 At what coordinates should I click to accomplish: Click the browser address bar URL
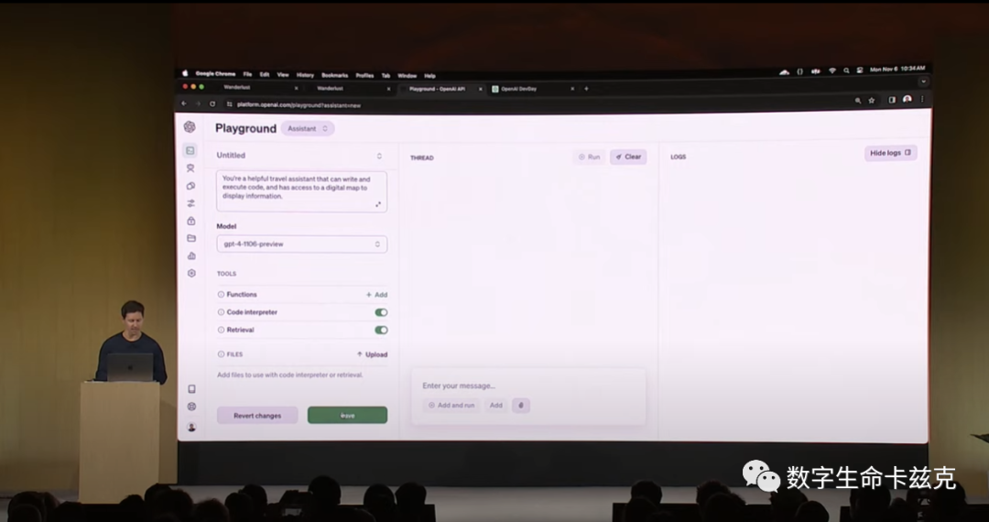click(299, 104)
